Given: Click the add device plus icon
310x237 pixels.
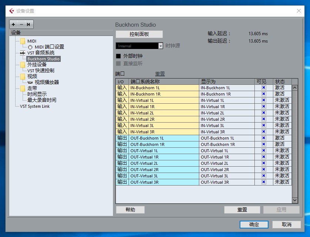Looking at the screenshot, I should [13, 24].
